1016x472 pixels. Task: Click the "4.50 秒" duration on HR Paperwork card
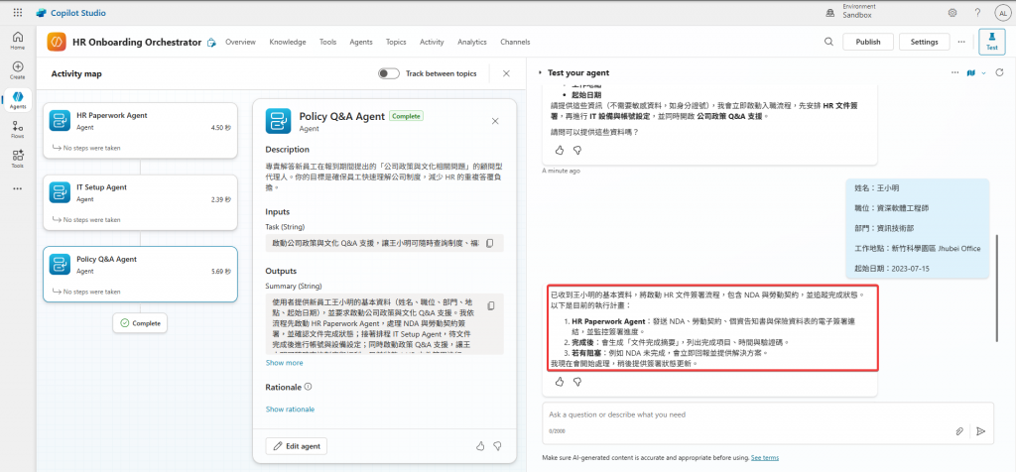point(221,128)
